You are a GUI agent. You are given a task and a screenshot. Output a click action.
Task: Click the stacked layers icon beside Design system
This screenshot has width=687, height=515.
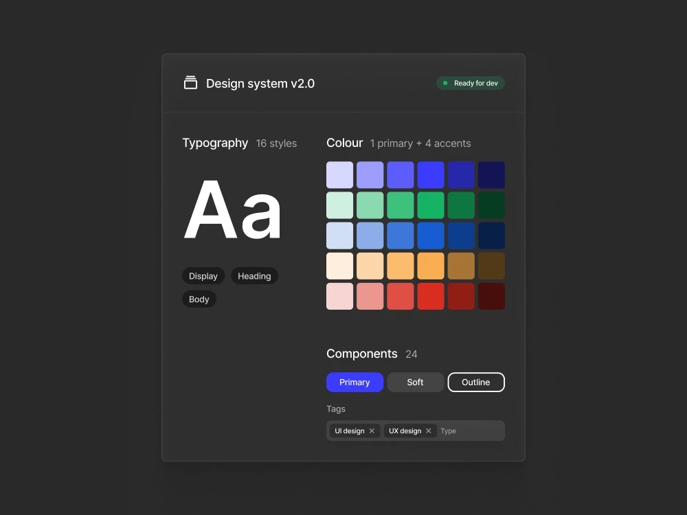pos(190,82)
